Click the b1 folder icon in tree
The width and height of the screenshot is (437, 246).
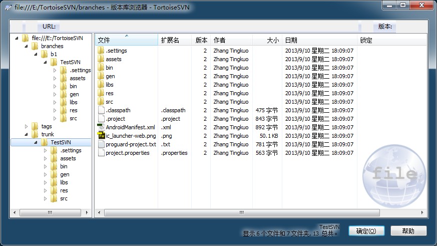coord(45,54)
